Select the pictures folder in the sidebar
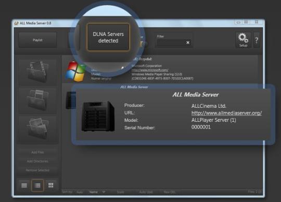 (x=37, y=129)
